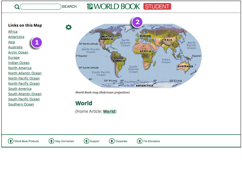This screenshot has height=171, width=242.
Task: Click the Support footer text
Action: pos(95,141)
